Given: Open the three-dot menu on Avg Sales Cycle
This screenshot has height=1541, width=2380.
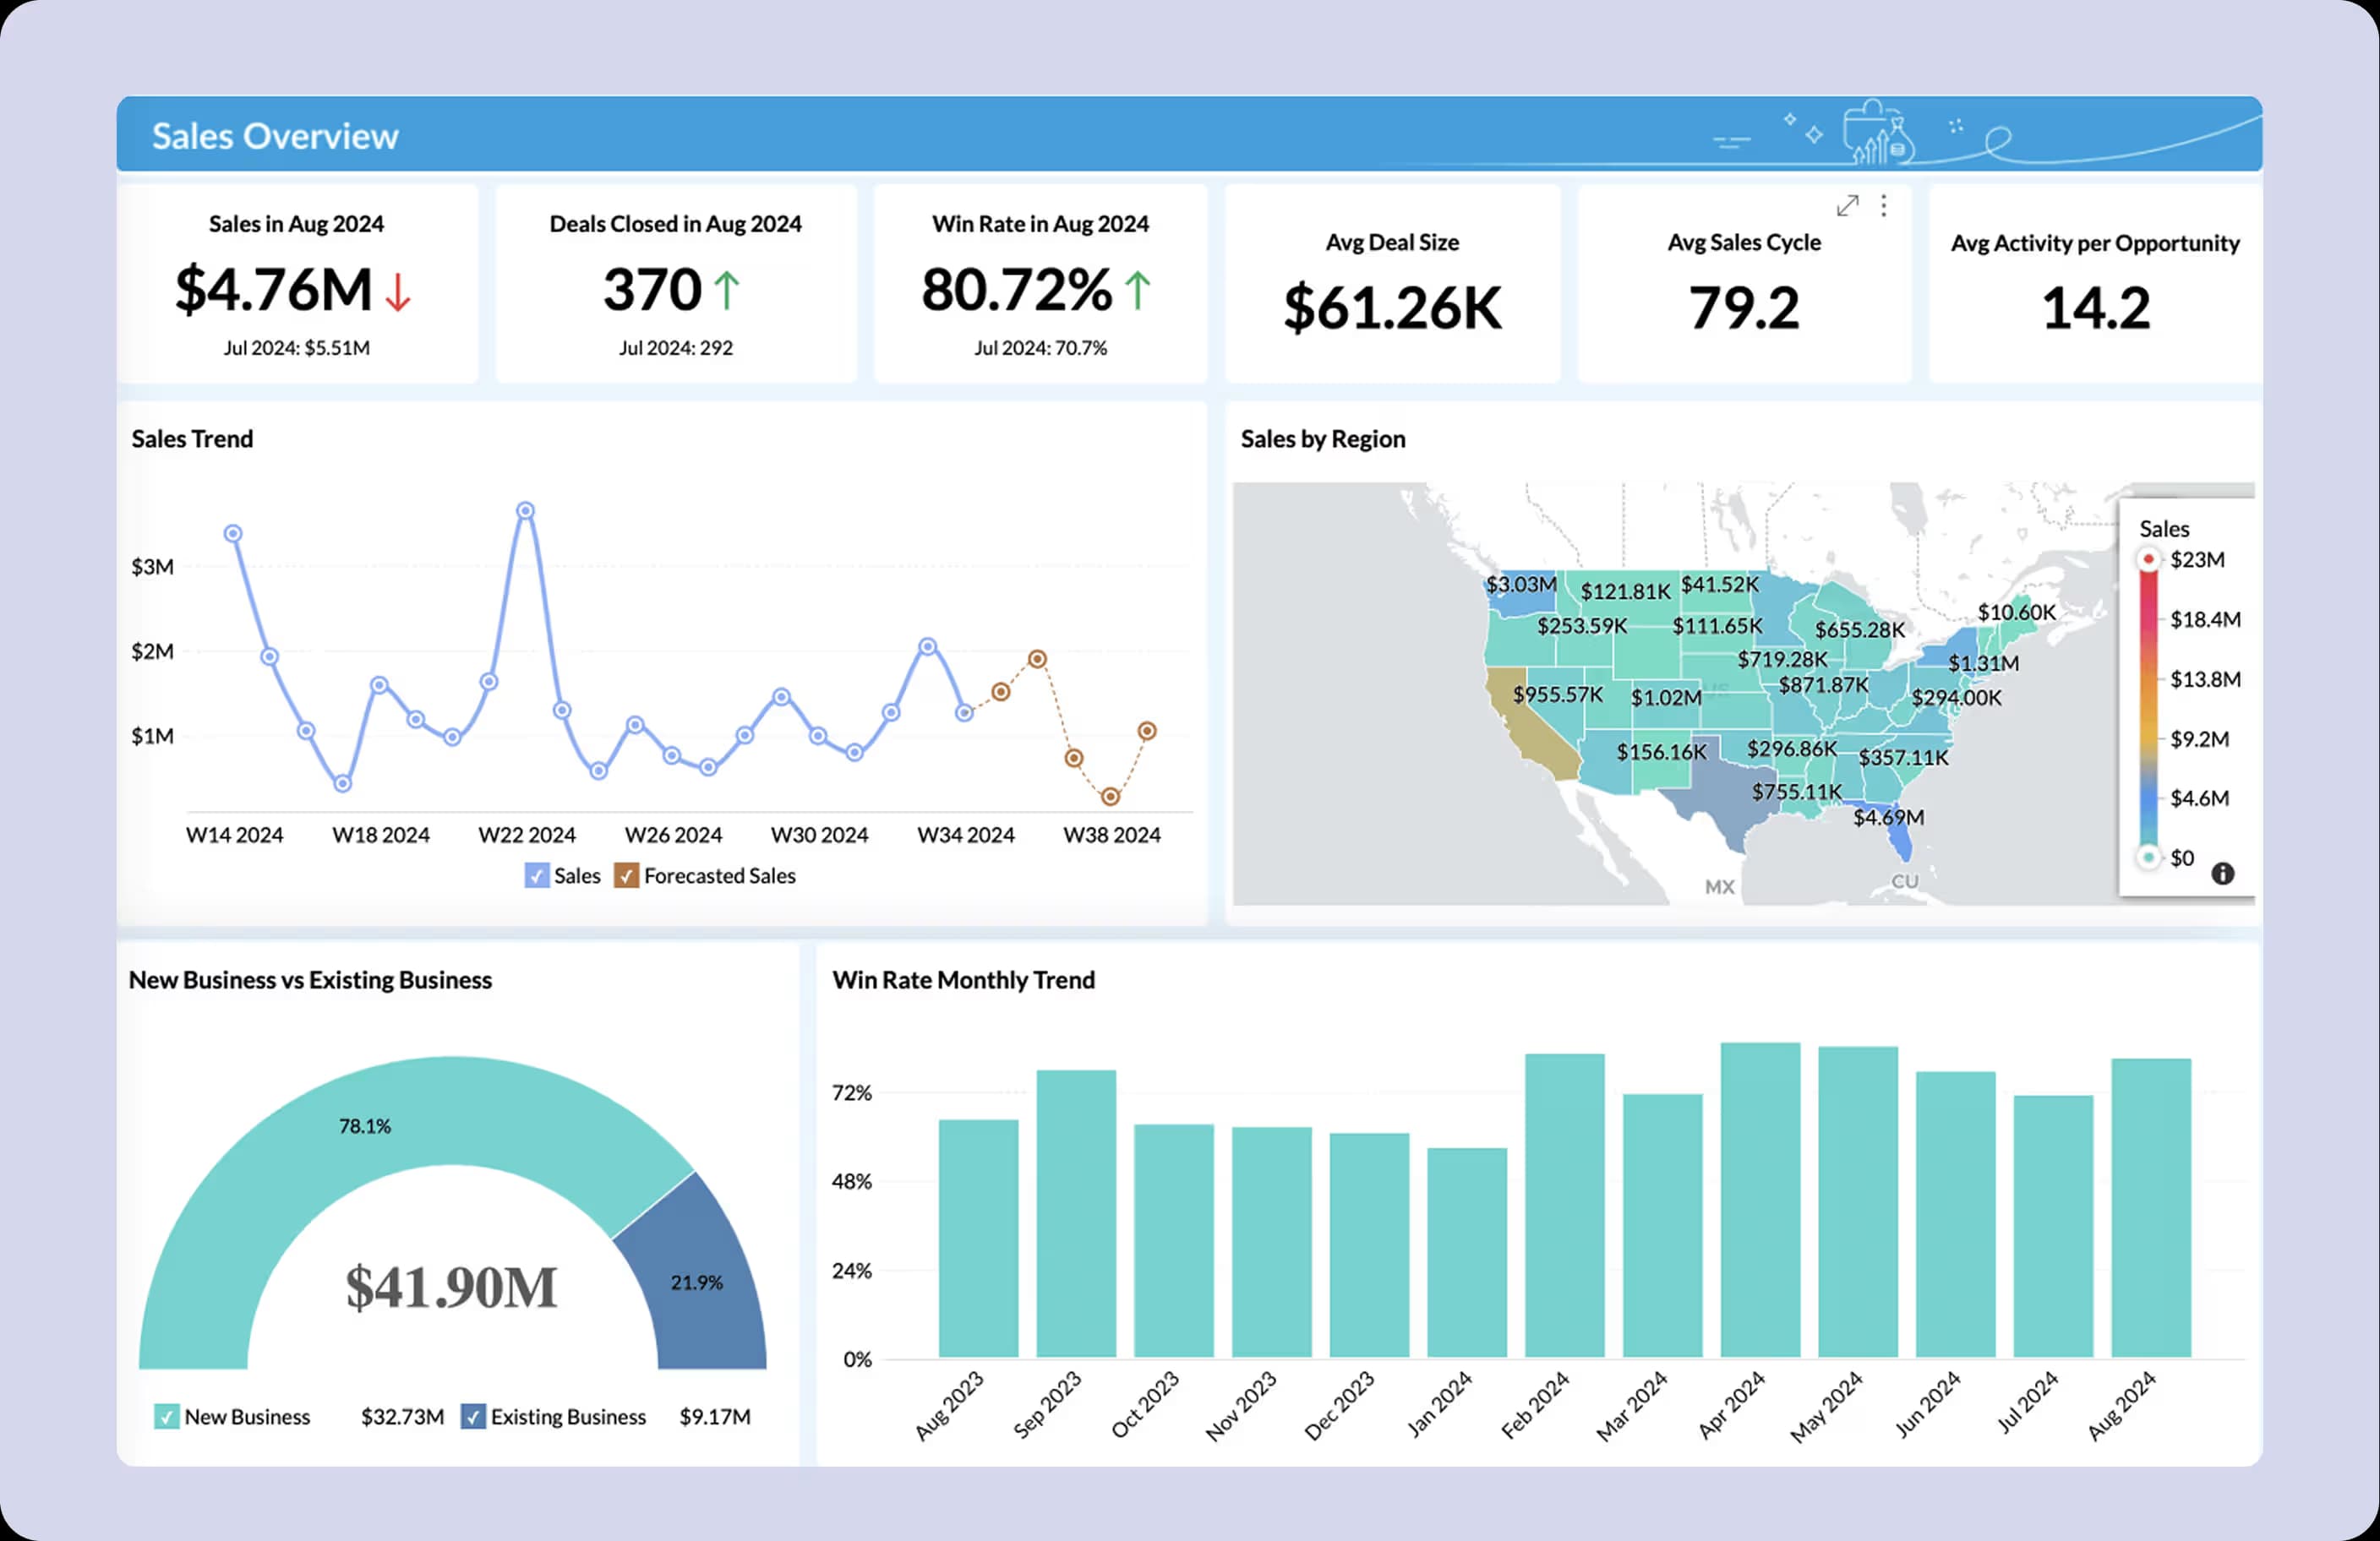Looking at the screenshot, I should click(x=1884, y=206).
